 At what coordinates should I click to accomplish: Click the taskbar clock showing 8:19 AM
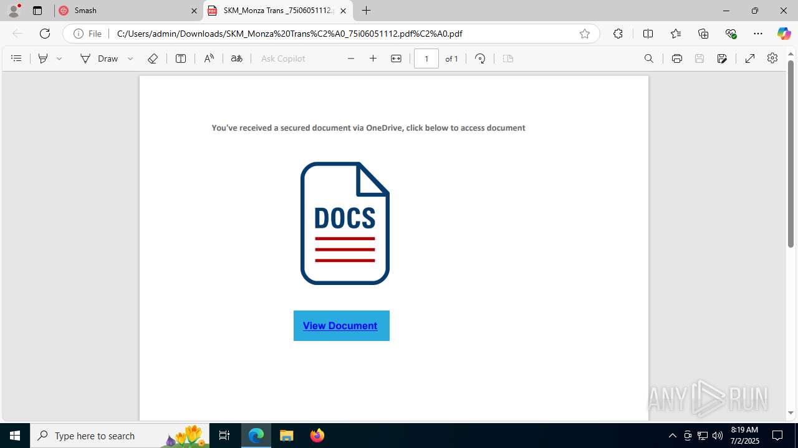(x=744, y=436)
